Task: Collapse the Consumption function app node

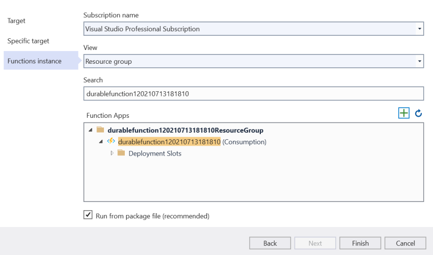Action: click(101, 141)
